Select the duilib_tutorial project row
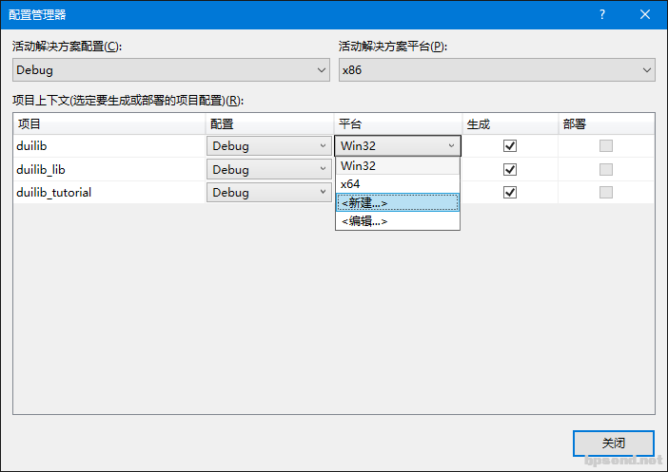The width and height of the screenshot is (668, 472). click(105, 192)
